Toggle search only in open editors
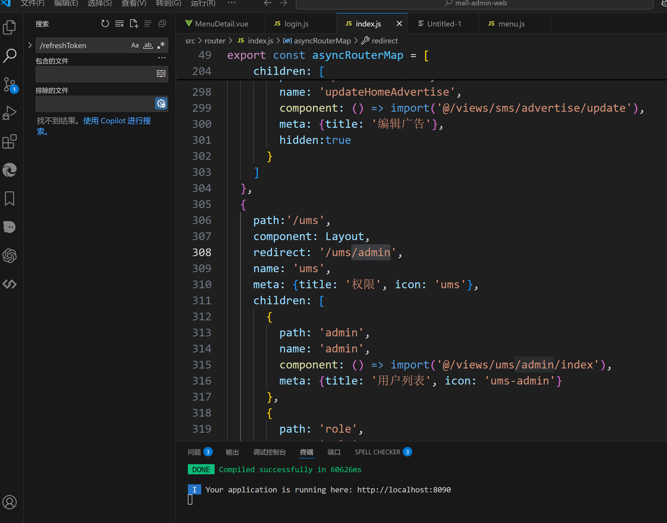This screenshot has width=667, height=523. (161, 73)
